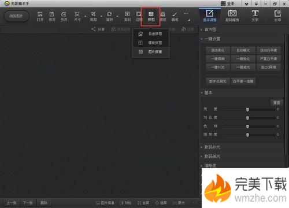Click the 高ISO降噪 button
The image size is (289, 208).
(269, 67)
